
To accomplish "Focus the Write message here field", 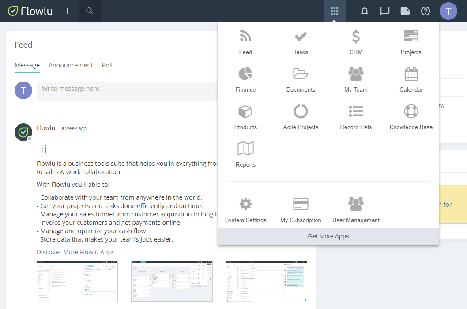I will tap(128, 91).
